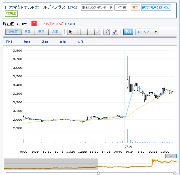
Task: Click the red up-arrow price indicator
Action: (34, 24)
